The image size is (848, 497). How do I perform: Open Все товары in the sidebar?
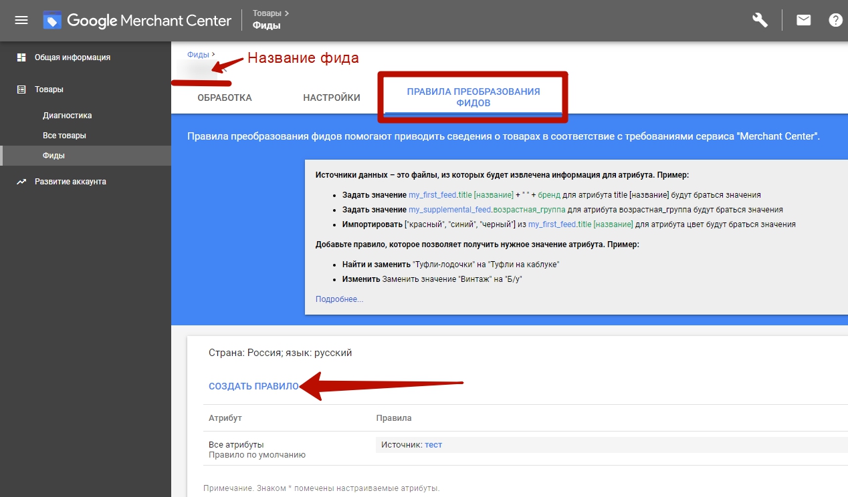pos(64,136)
